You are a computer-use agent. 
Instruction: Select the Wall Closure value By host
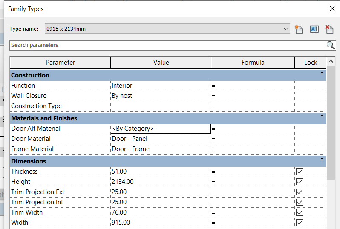[x=161, y=96]
